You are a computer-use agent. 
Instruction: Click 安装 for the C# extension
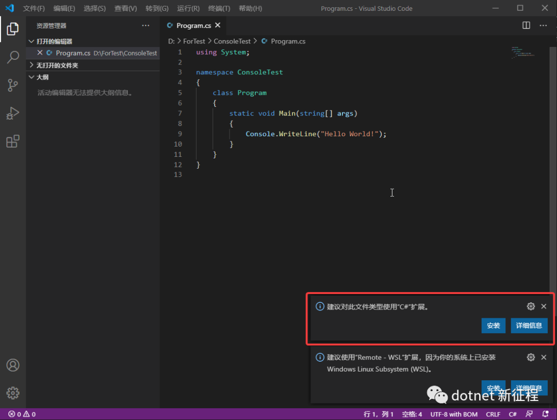[494, 326]
